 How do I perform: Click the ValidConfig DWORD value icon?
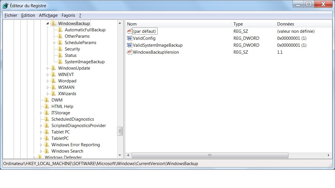[x=129, y=38]
